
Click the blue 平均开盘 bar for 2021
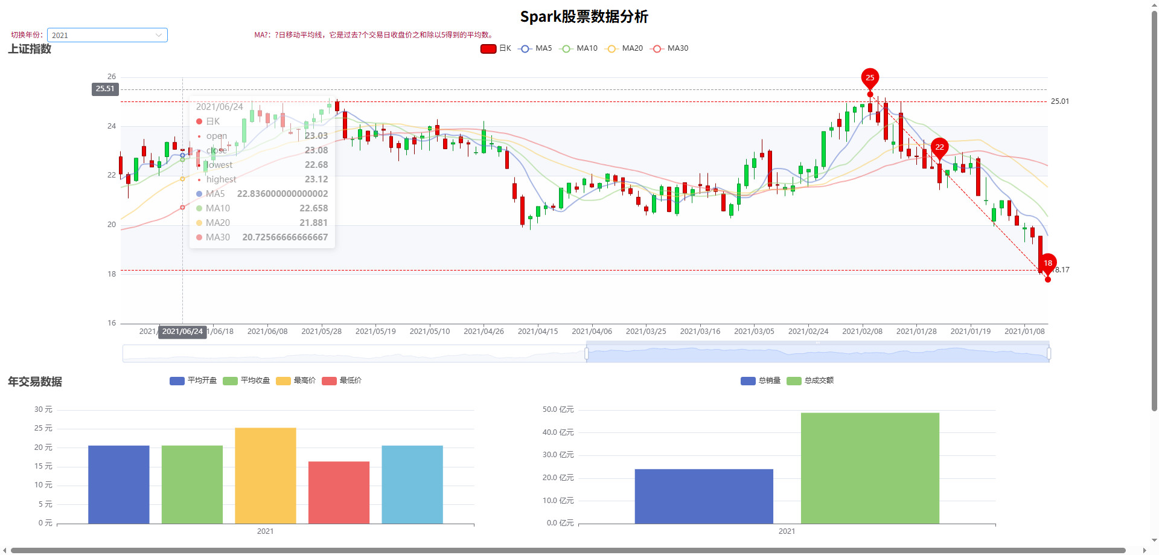click(x=119, y=484)
